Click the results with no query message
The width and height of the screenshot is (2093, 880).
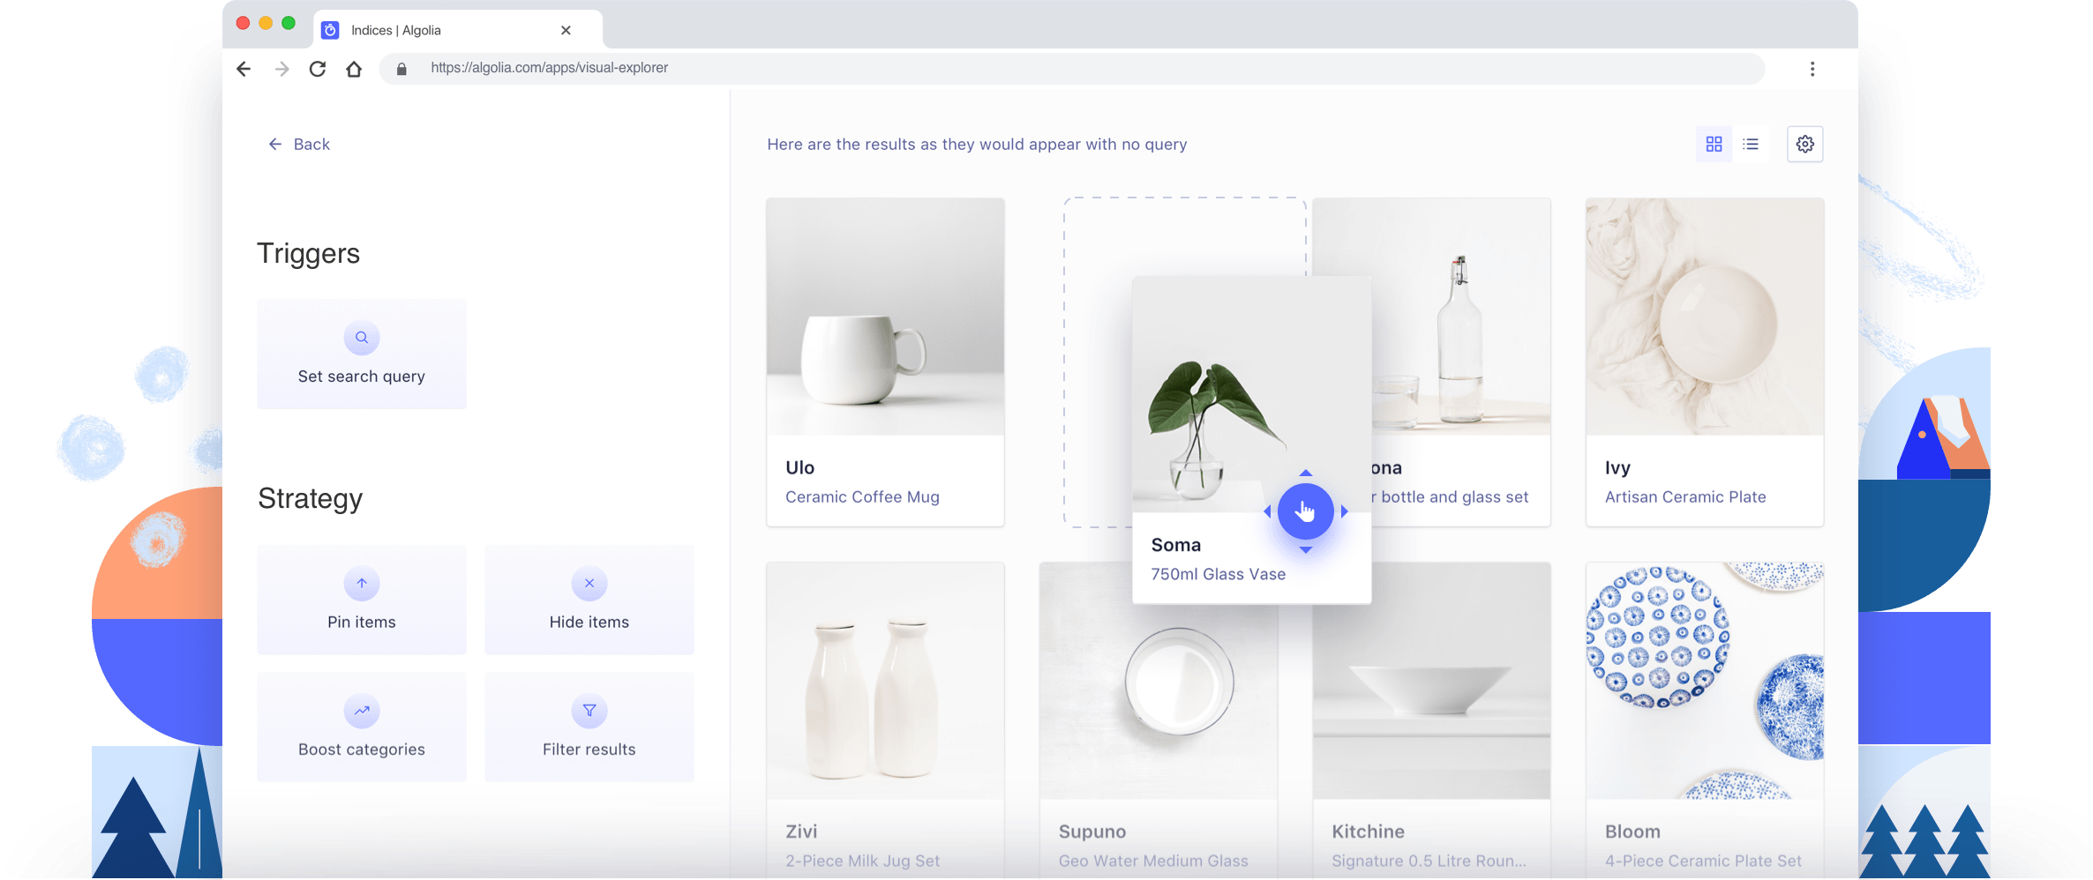[x=977, y=144]
